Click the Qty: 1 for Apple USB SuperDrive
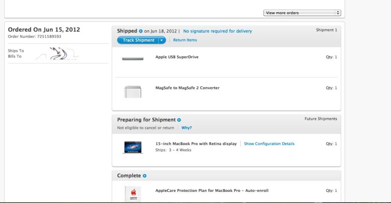Viewport: 391px width, 203px height. pos(331,57)
